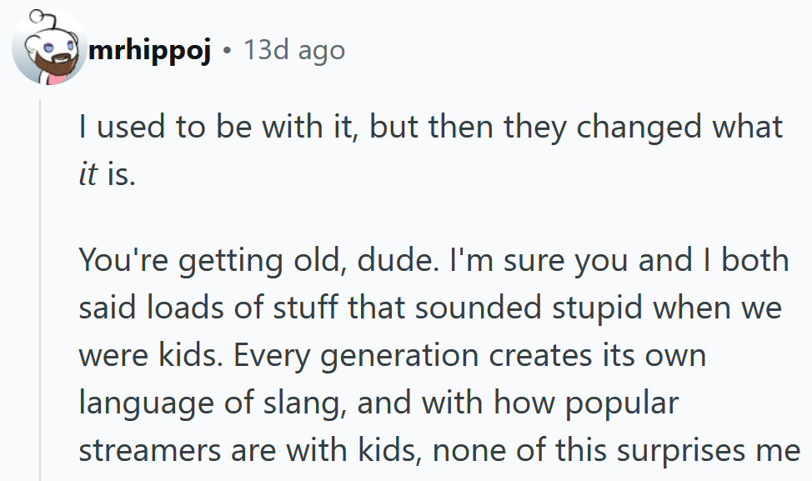Open mrhippoj's profile via their avatar

tap(48, 48)
